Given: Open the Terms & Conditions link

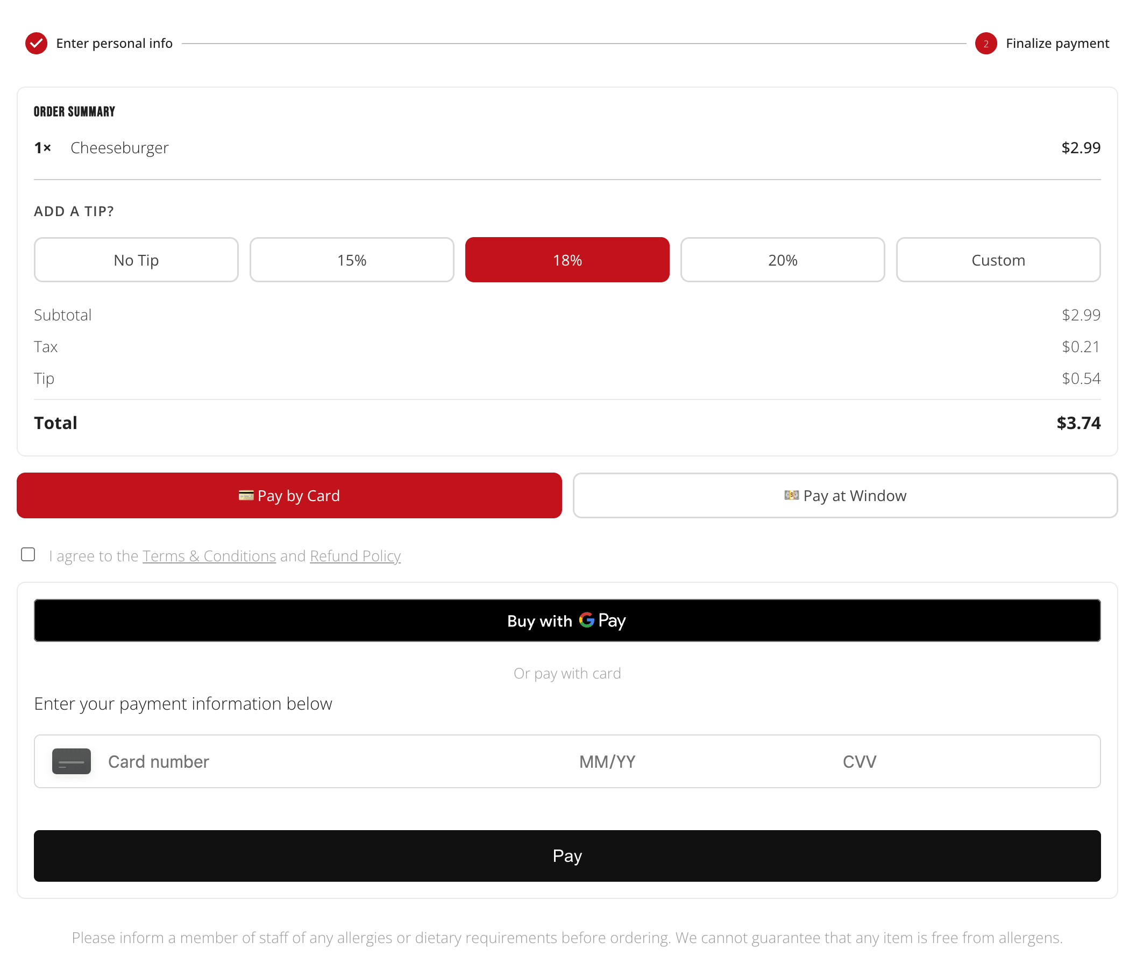Looking at the screenshot, I should pos(209,555).
